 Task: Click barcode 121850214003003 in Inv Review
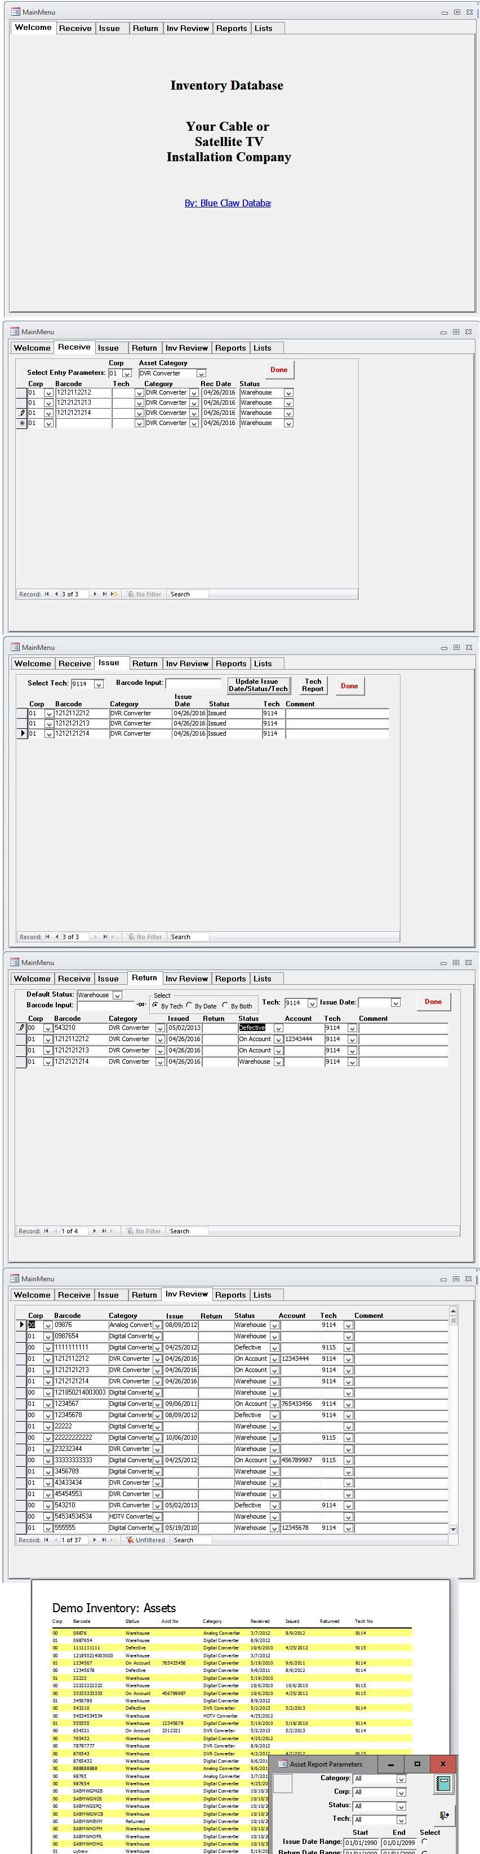click(x=80, y=1392)
